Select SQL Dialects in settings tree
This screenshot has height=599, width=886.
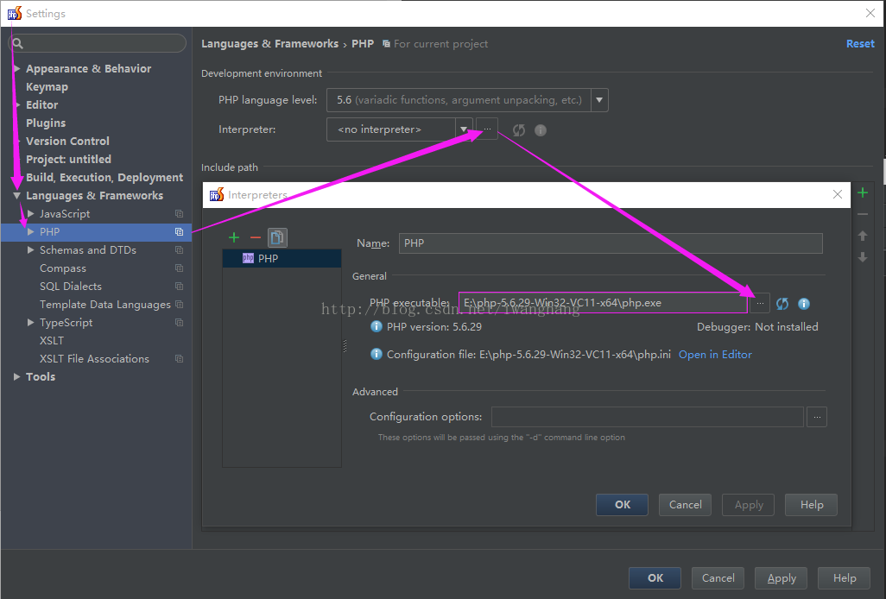pos(71,287)
